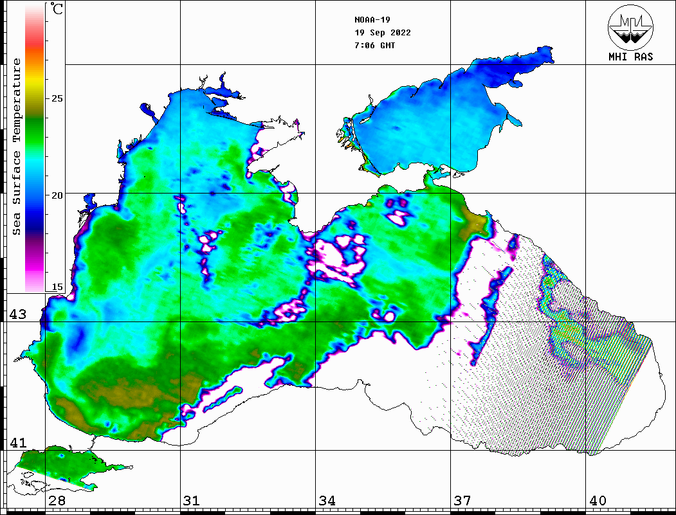Click the latitude label '41'
676x515 pixels.
point(18,442)
